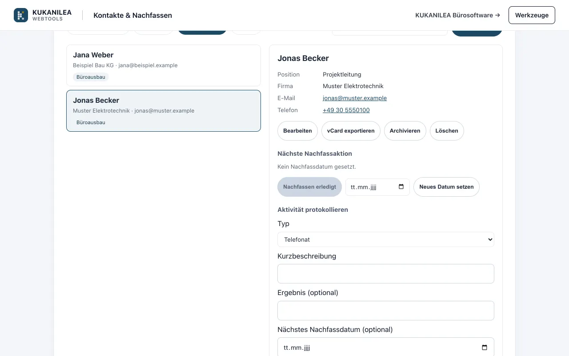Focus the date field beside Nachfassen erledigt

point(377,187)
